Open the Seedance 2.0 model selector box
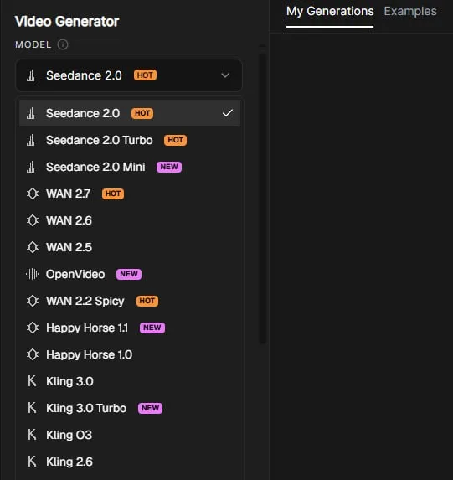Image resolution: width=453 pixels, height=480 pixels. (x=129, y=75)
